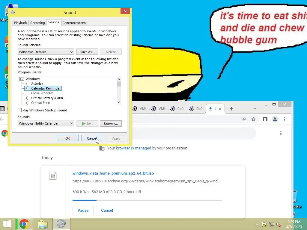Pause the Vista ISO download
The image size is (307, 230).
pos(83,211)
